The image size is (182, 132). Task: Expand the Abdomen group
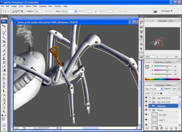click(x=150, y=106)
